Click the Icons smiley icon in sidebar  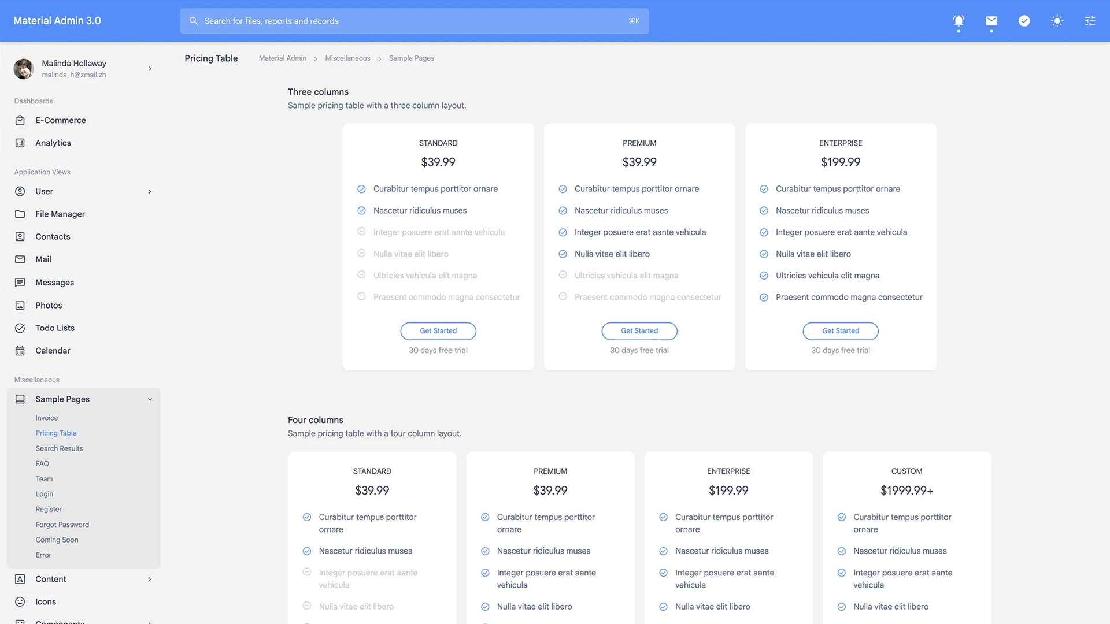[20, 601]
